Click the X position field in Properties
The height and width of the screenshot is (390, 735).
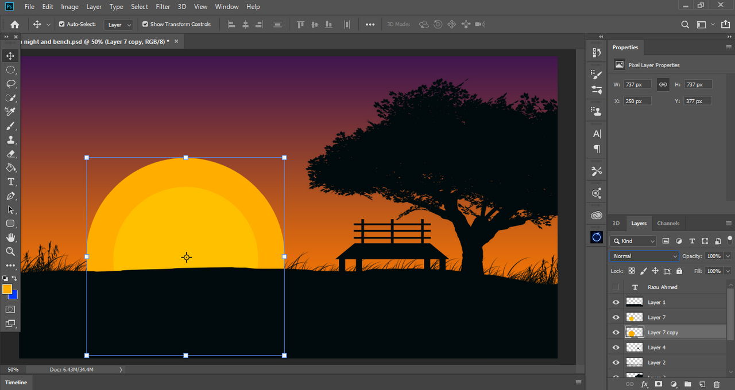(x=637, y=101)
